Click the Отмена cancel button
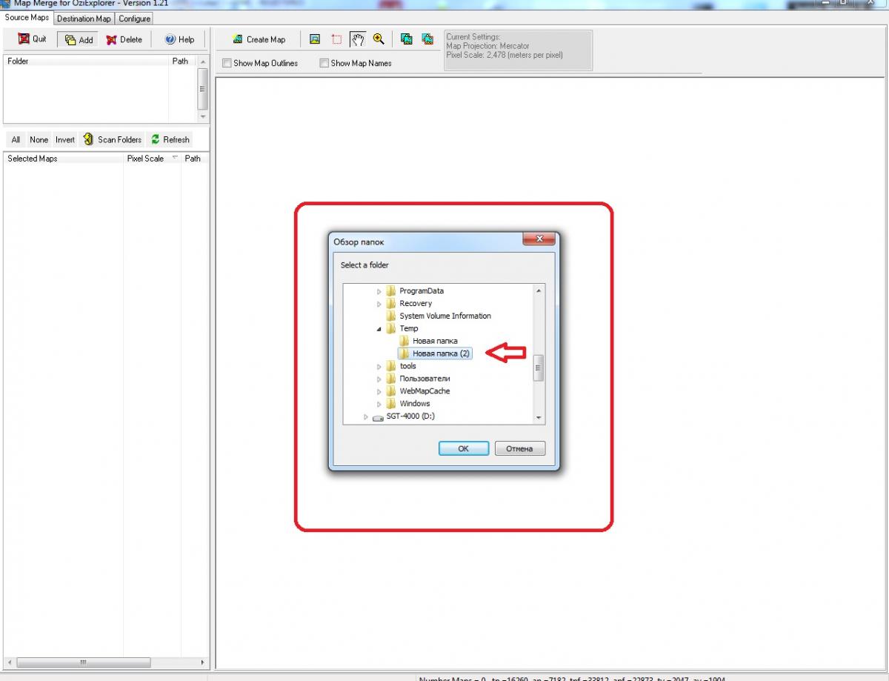This screenshot has height=681, width=889. point(519,448)
